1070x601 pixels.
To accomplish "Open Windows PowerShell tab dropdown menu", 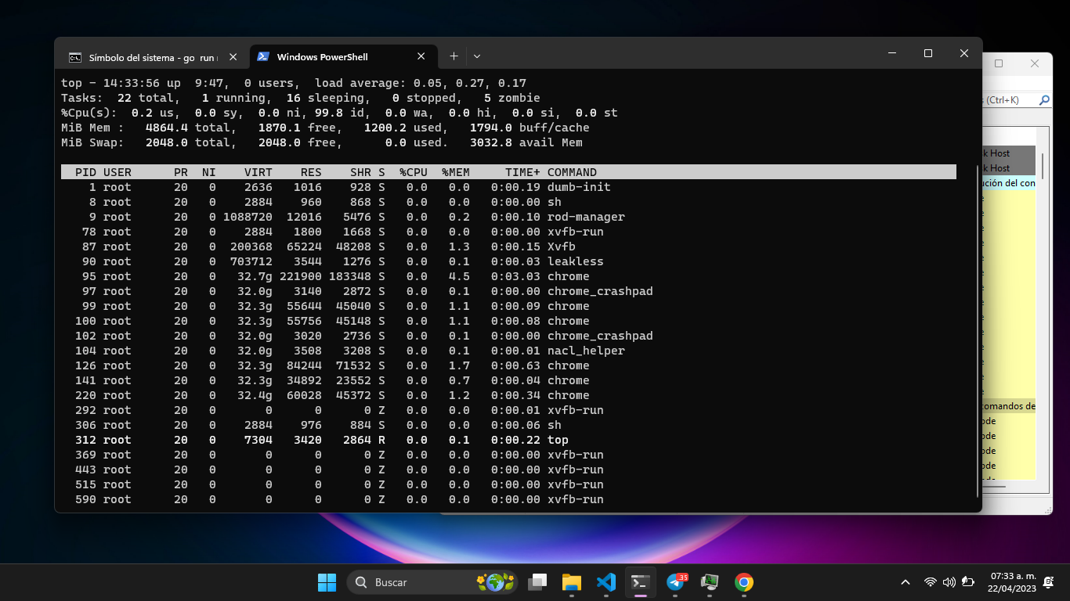I will point(476,56).
